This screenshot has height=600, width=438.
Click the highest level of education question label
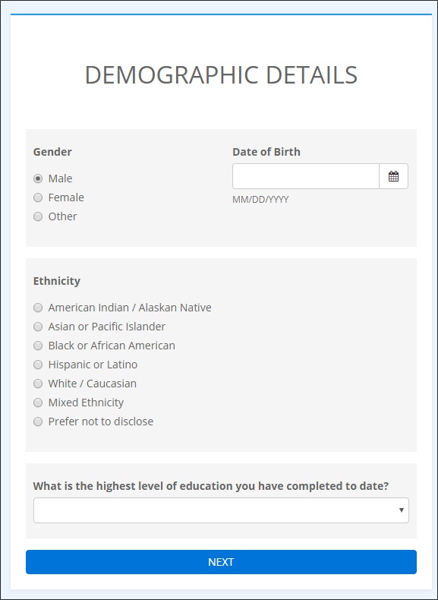click(x=211, y=486)
